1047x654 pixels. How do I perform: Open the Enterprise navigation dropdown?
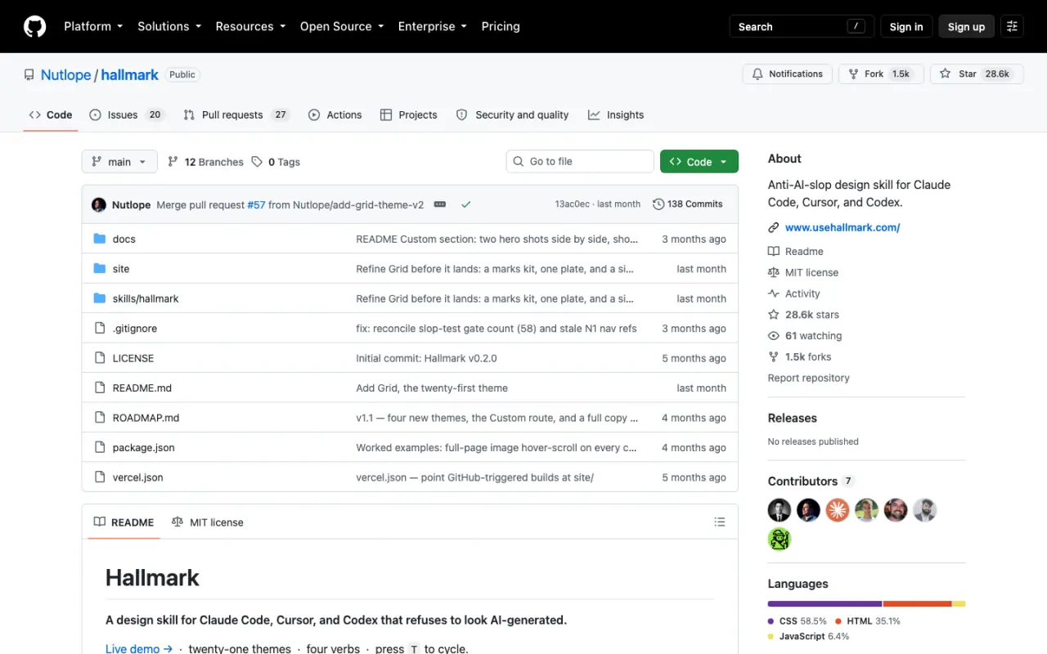(433, 26)
